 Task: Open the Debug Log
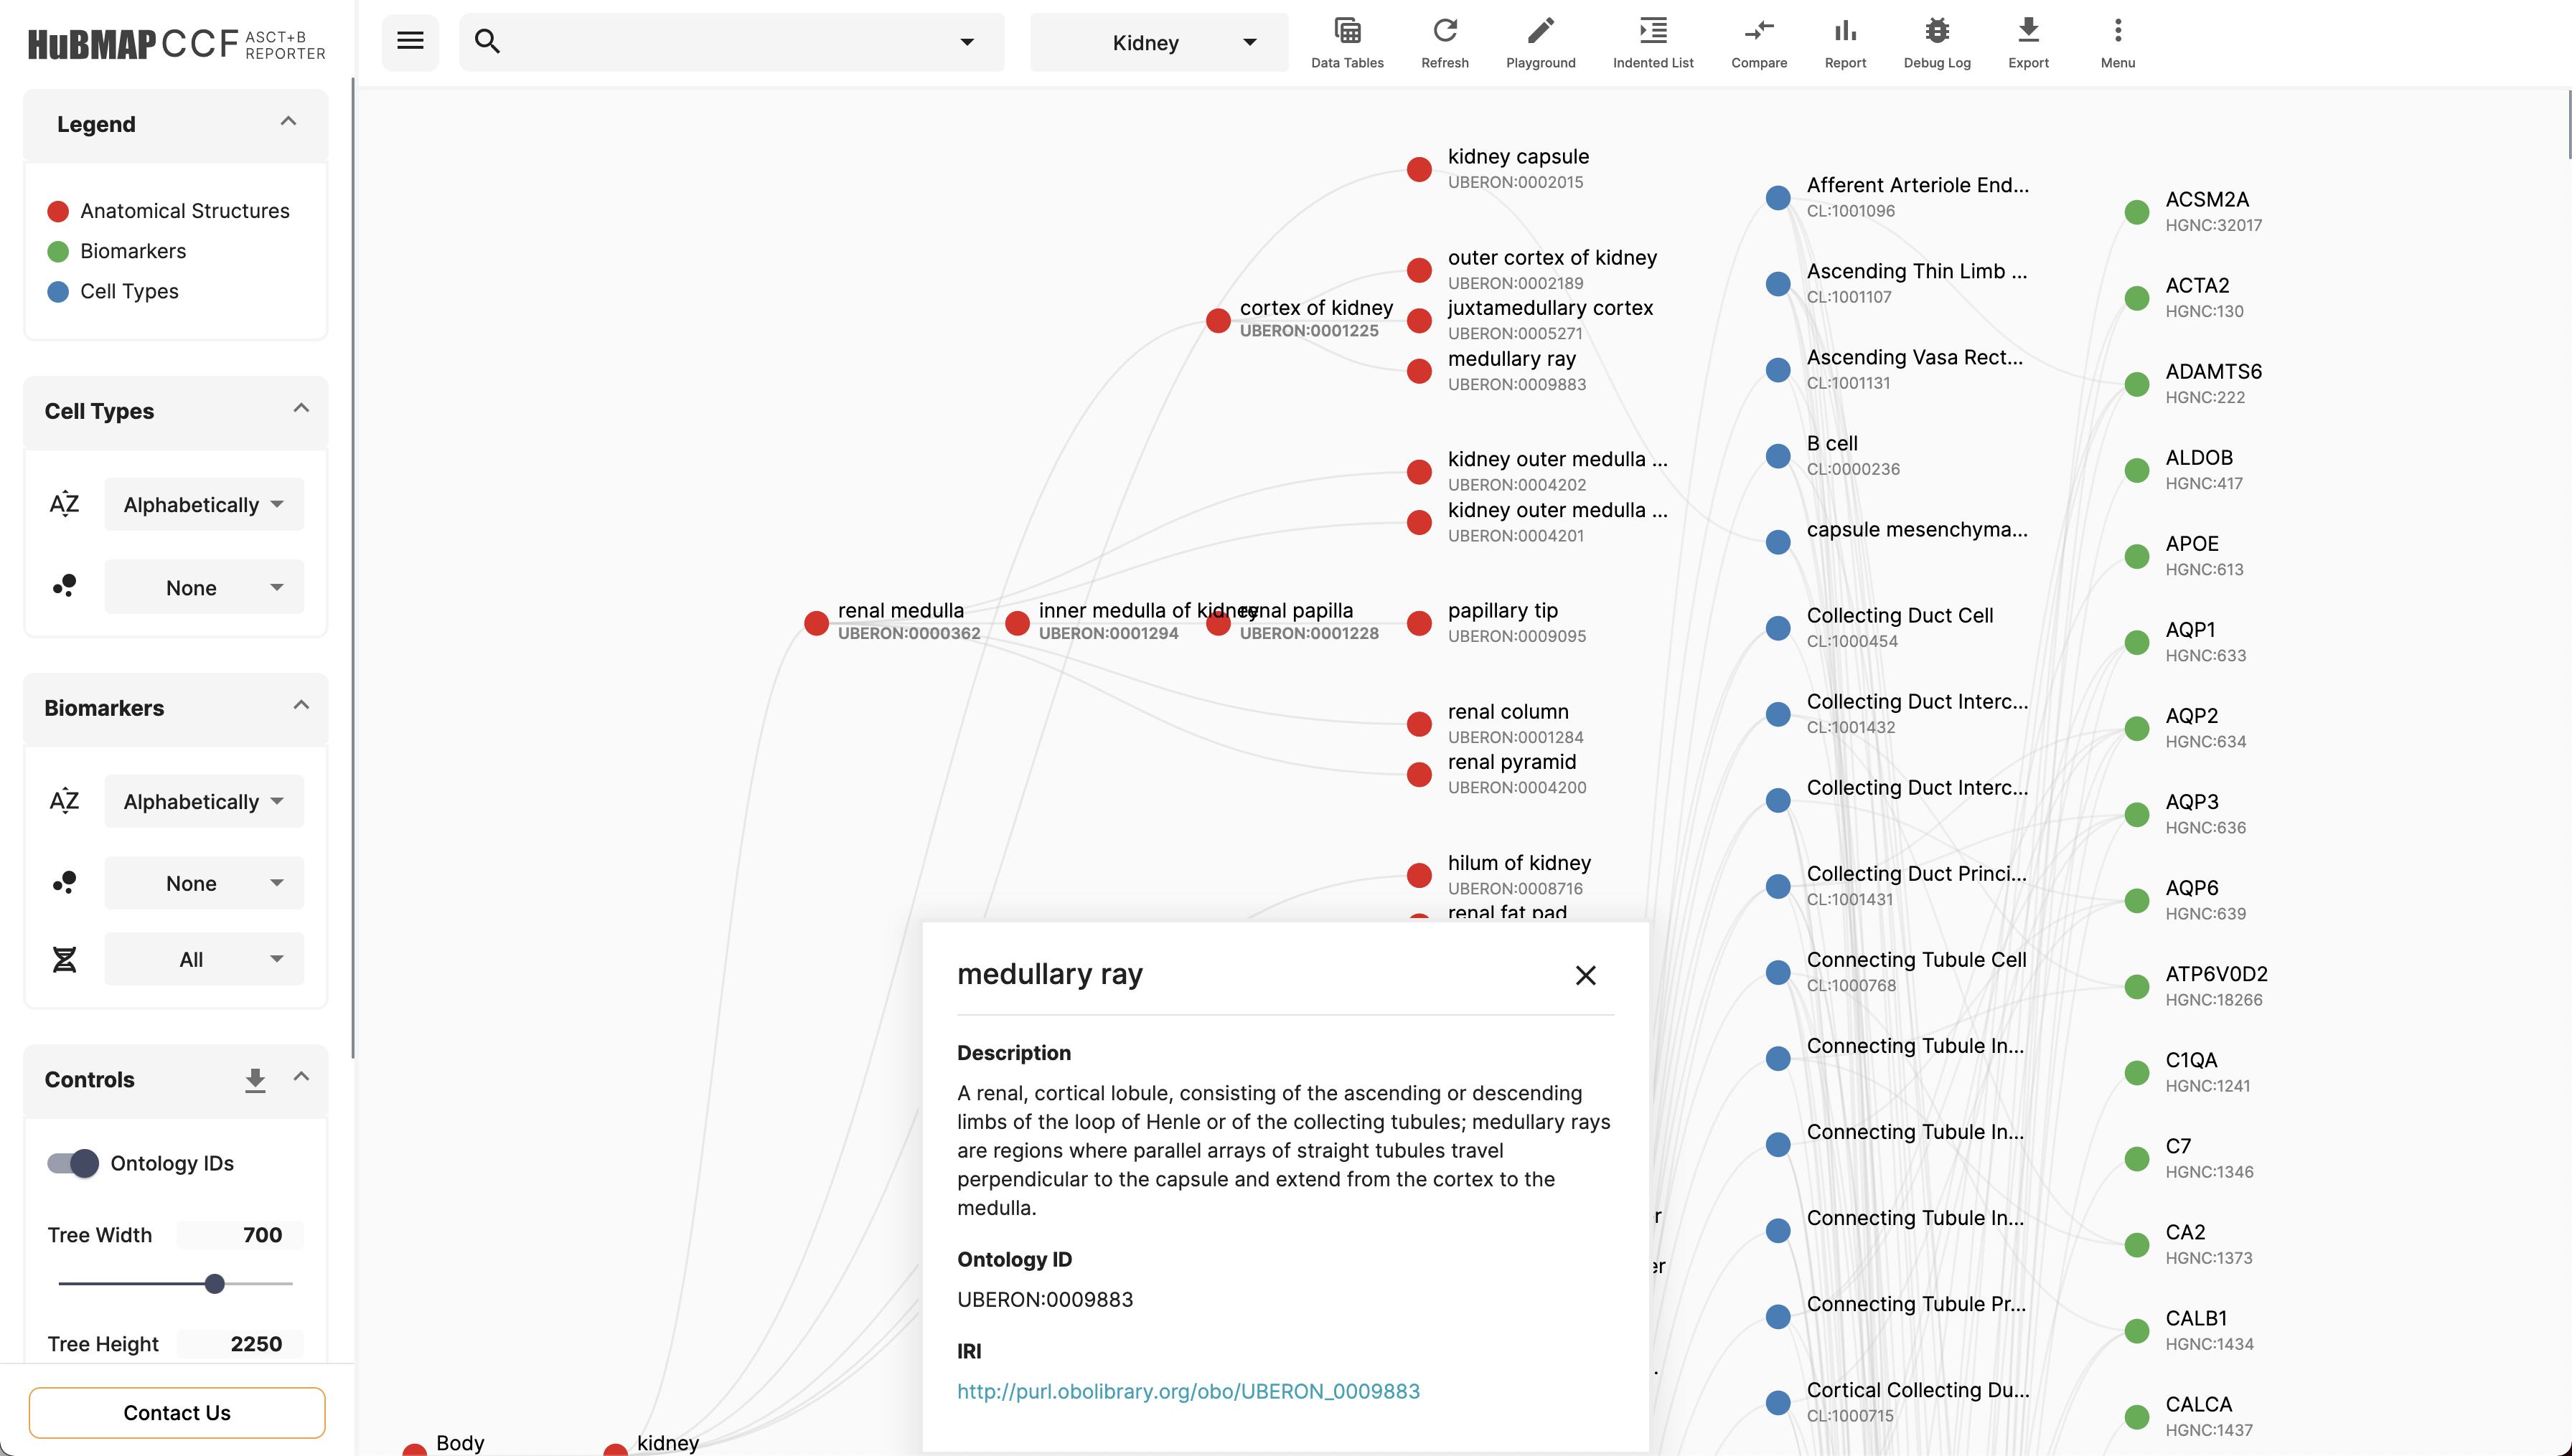pyautogui.click(x=1935, y=42)
